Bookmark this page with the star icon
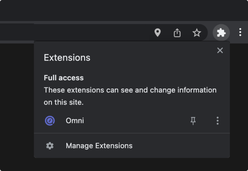 pos(197,33)
